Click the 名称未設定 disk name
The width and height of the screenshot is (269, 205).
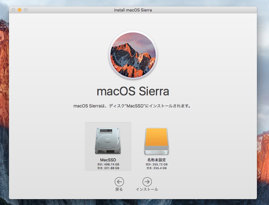pos(157,160)
